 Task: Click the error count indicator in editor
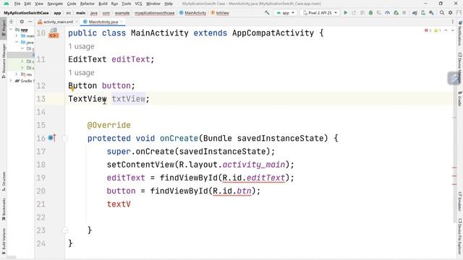(x=428, y=30)
